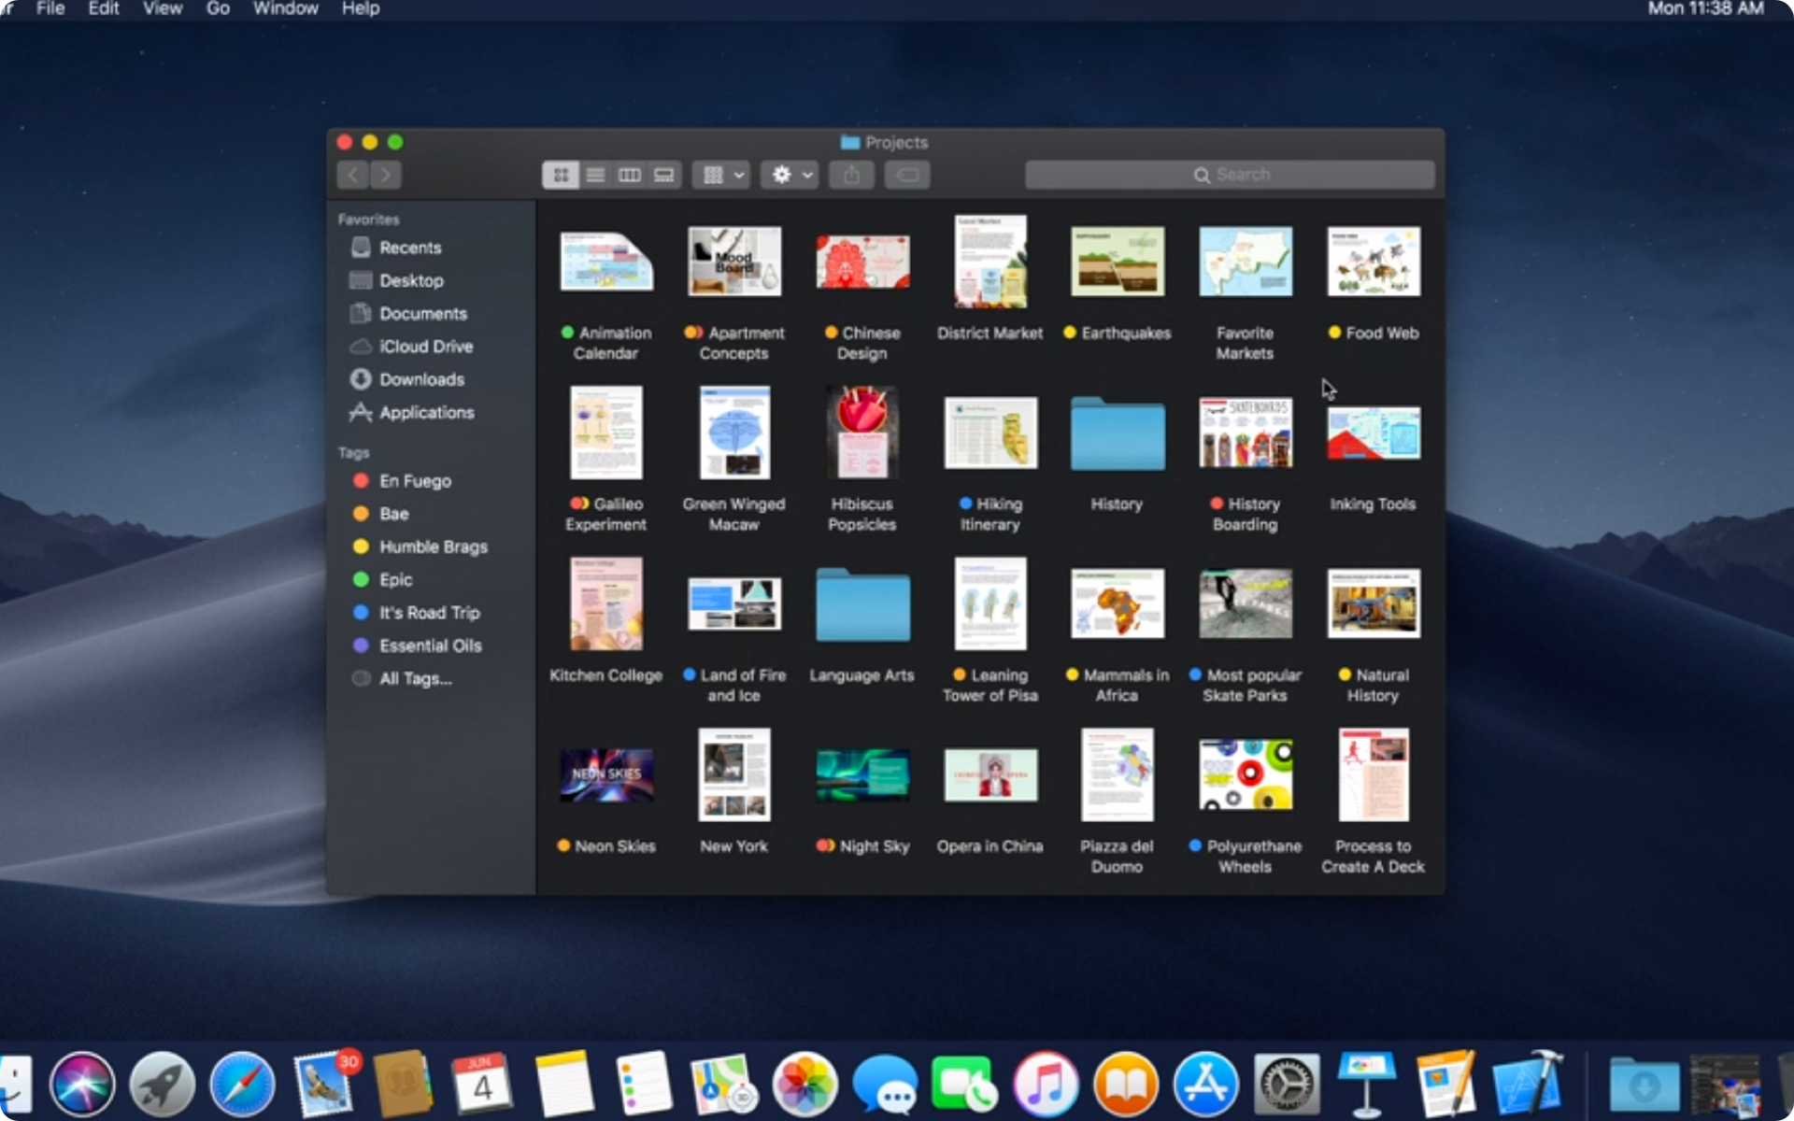Screen dimensions: 1794x1121
Task: Click the Search field
Action: point(1230,175)
